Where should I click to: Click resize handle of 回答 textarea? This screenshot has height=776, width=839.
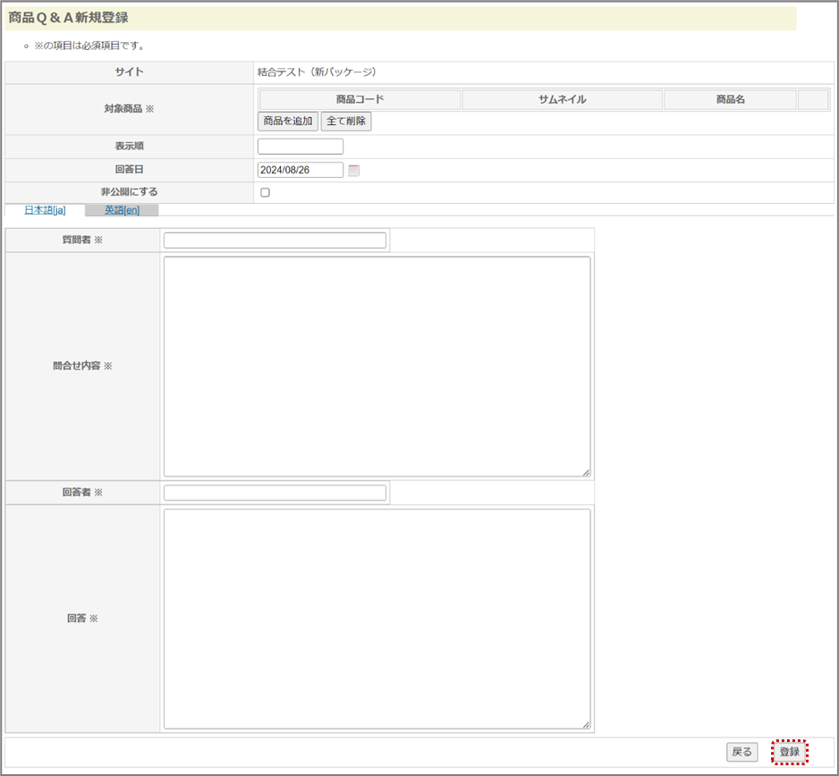586,724
